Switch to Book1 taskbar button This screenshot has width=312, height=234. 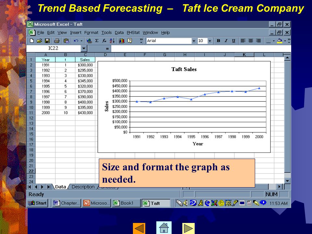(x=126, y=203)
